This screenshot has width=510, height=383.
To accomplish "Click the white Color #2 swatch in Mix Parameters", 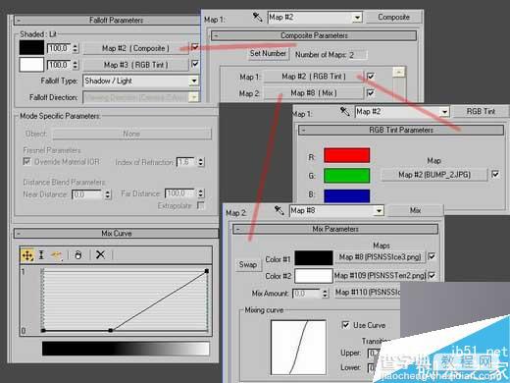I will point(314,276).
